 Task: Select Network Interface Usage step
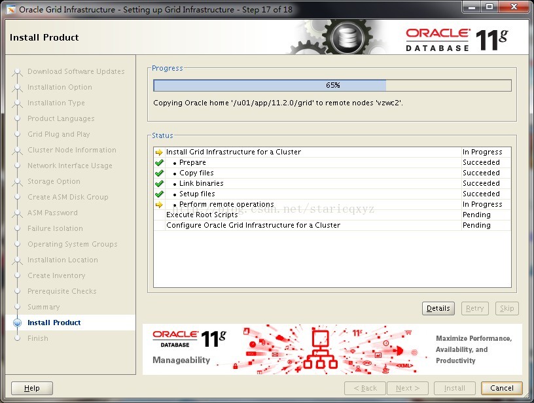pos(70,166)
